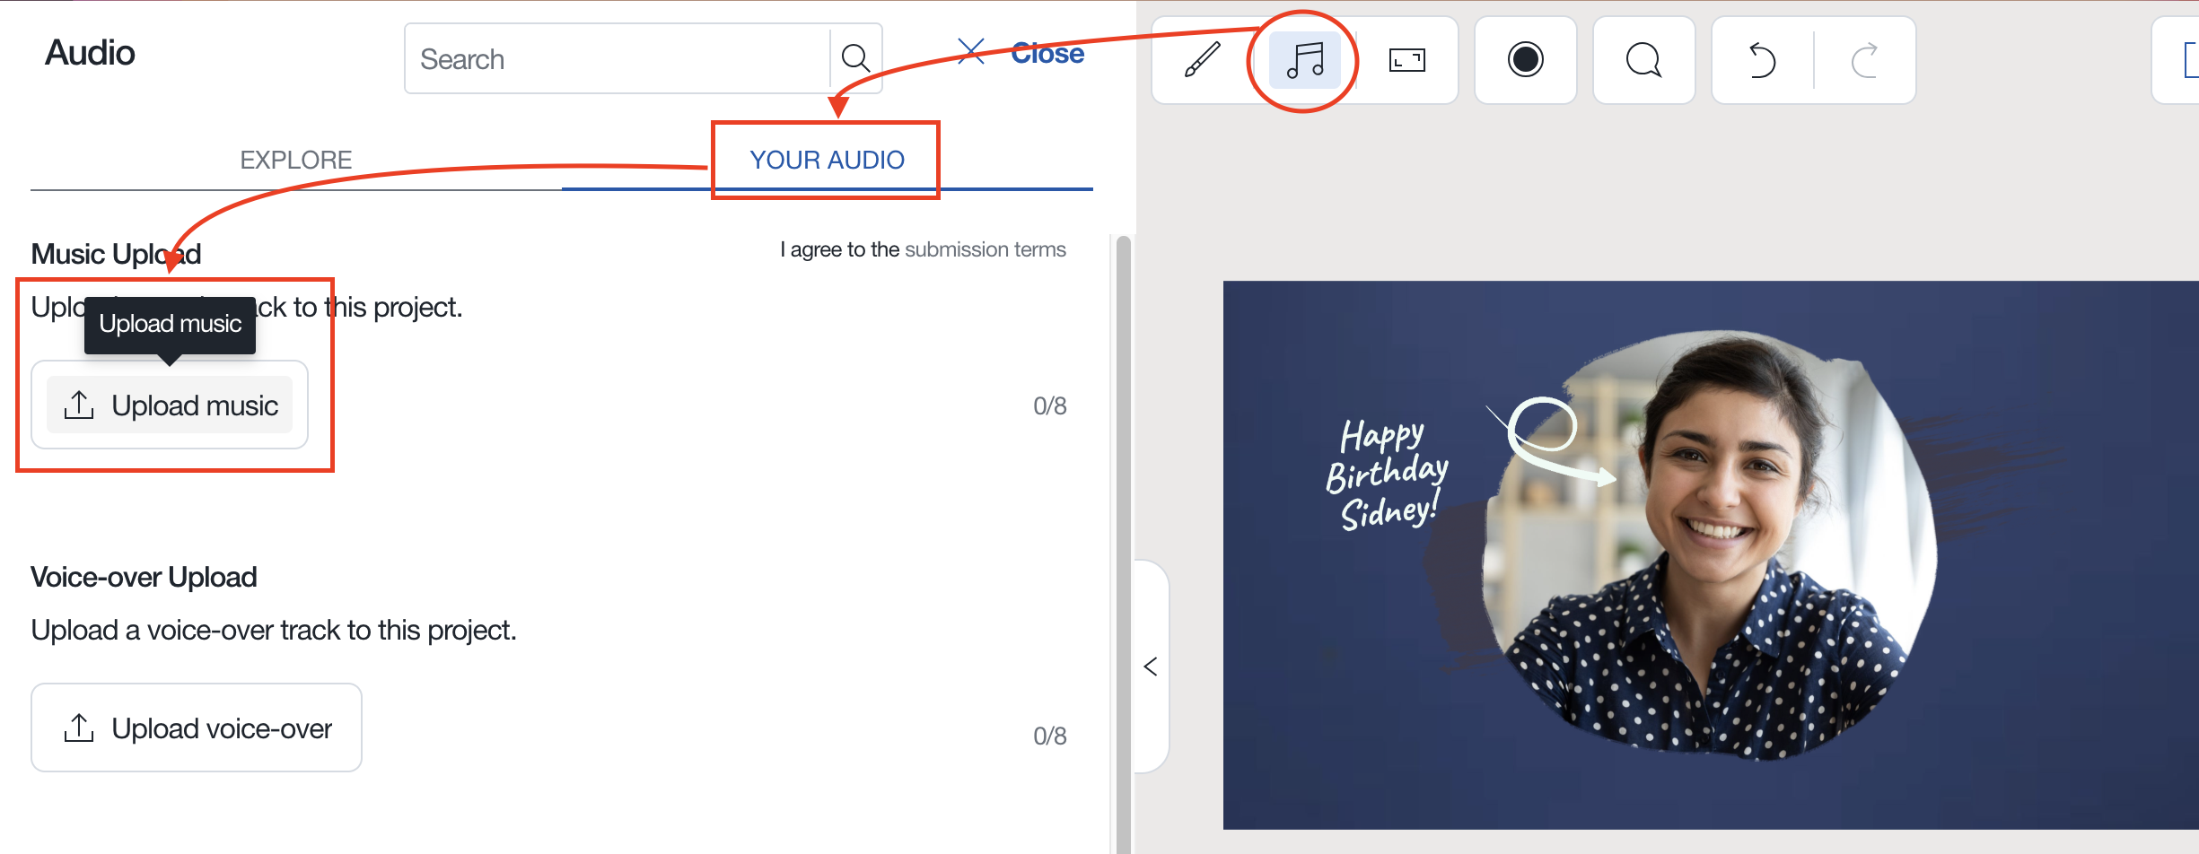Switch to the Your Audio tab
This screenshot has width=2199, height=854.
click(827, 160)
